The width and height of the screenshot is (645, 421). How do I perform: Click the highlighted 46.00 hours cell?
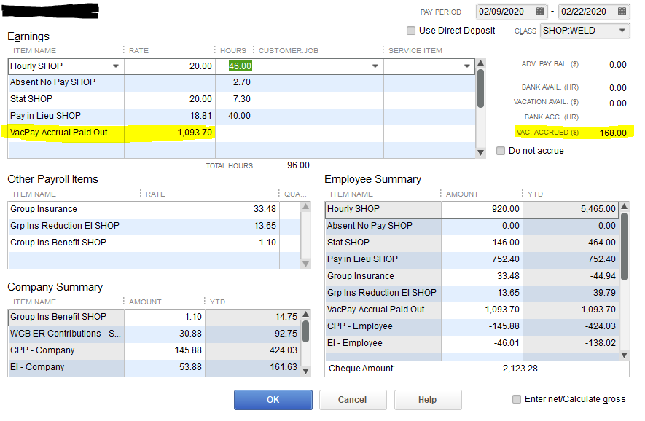click(241, 66)
